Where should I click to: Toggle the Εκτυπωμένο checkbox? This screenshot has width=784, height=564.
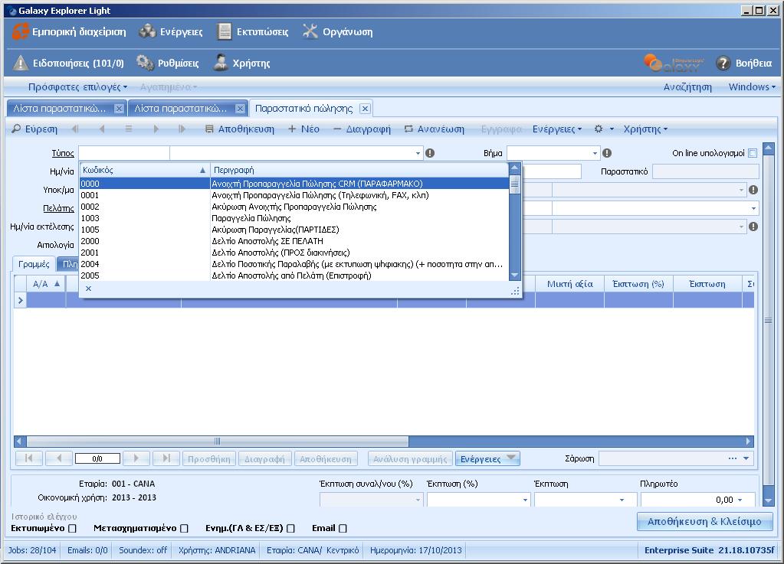(73, 528)
